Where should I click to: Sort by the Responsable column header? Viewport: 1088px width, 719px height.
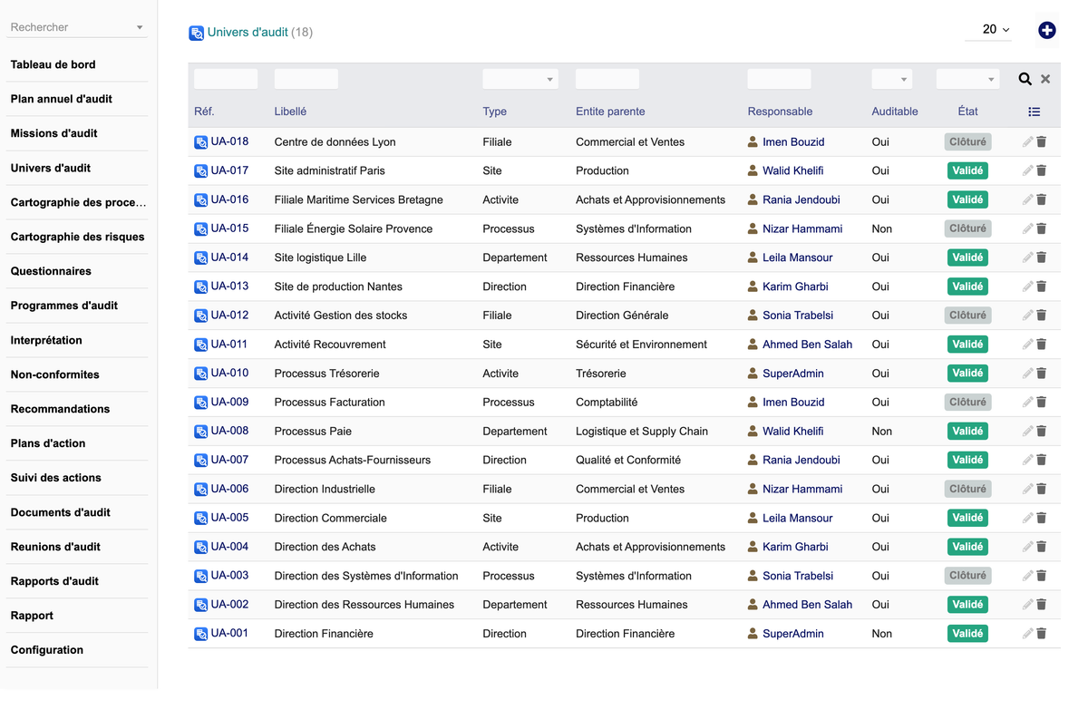(780, 112)
